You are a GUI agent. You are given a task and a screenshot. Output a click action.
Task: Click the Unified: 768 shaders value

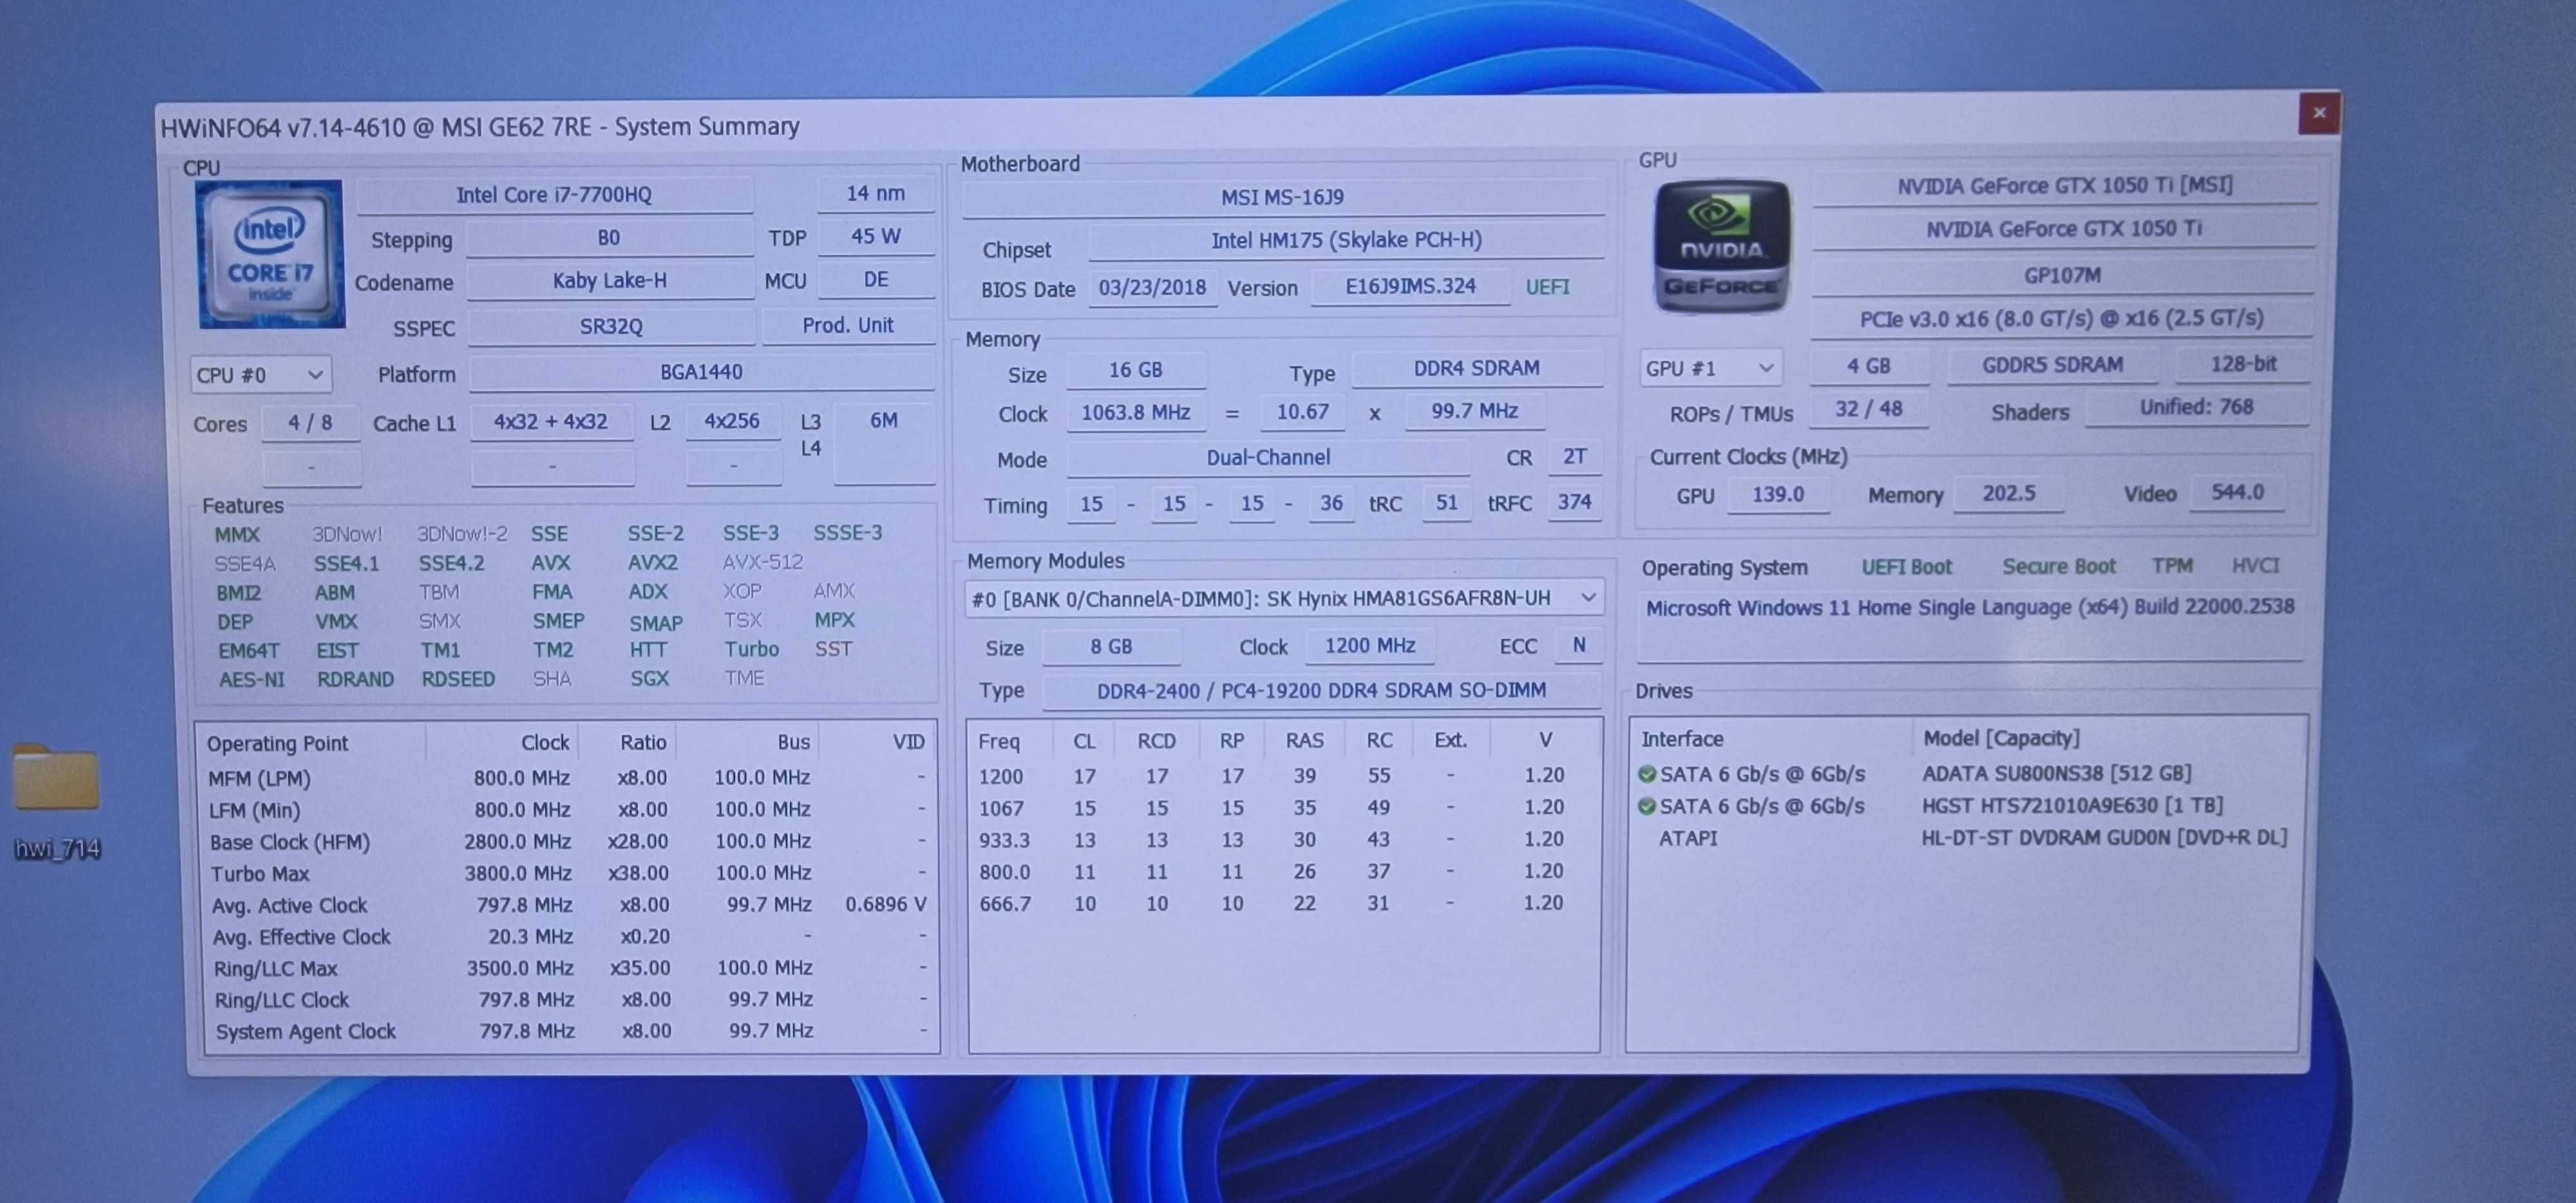[x=2196, y=407]
